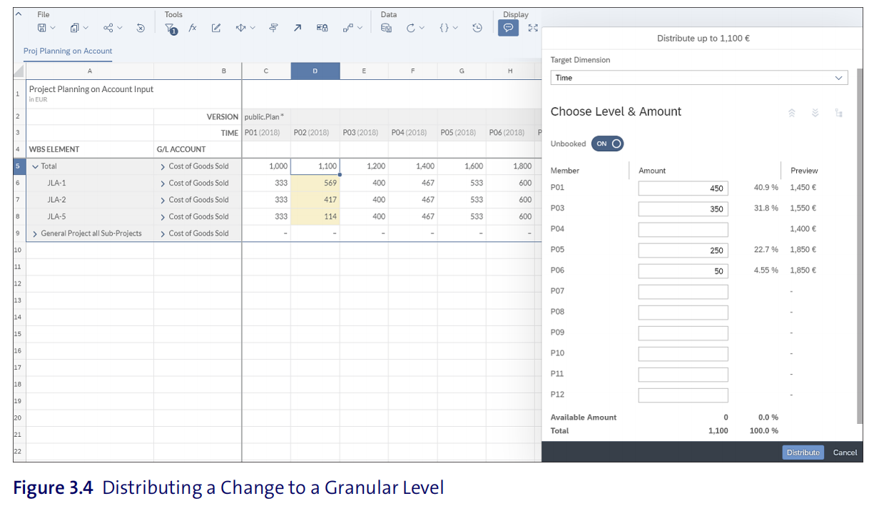The height and width of the screenshot is (506, 874).
Task: Click the P09 amount field
Action: click(x=683, y=333)
